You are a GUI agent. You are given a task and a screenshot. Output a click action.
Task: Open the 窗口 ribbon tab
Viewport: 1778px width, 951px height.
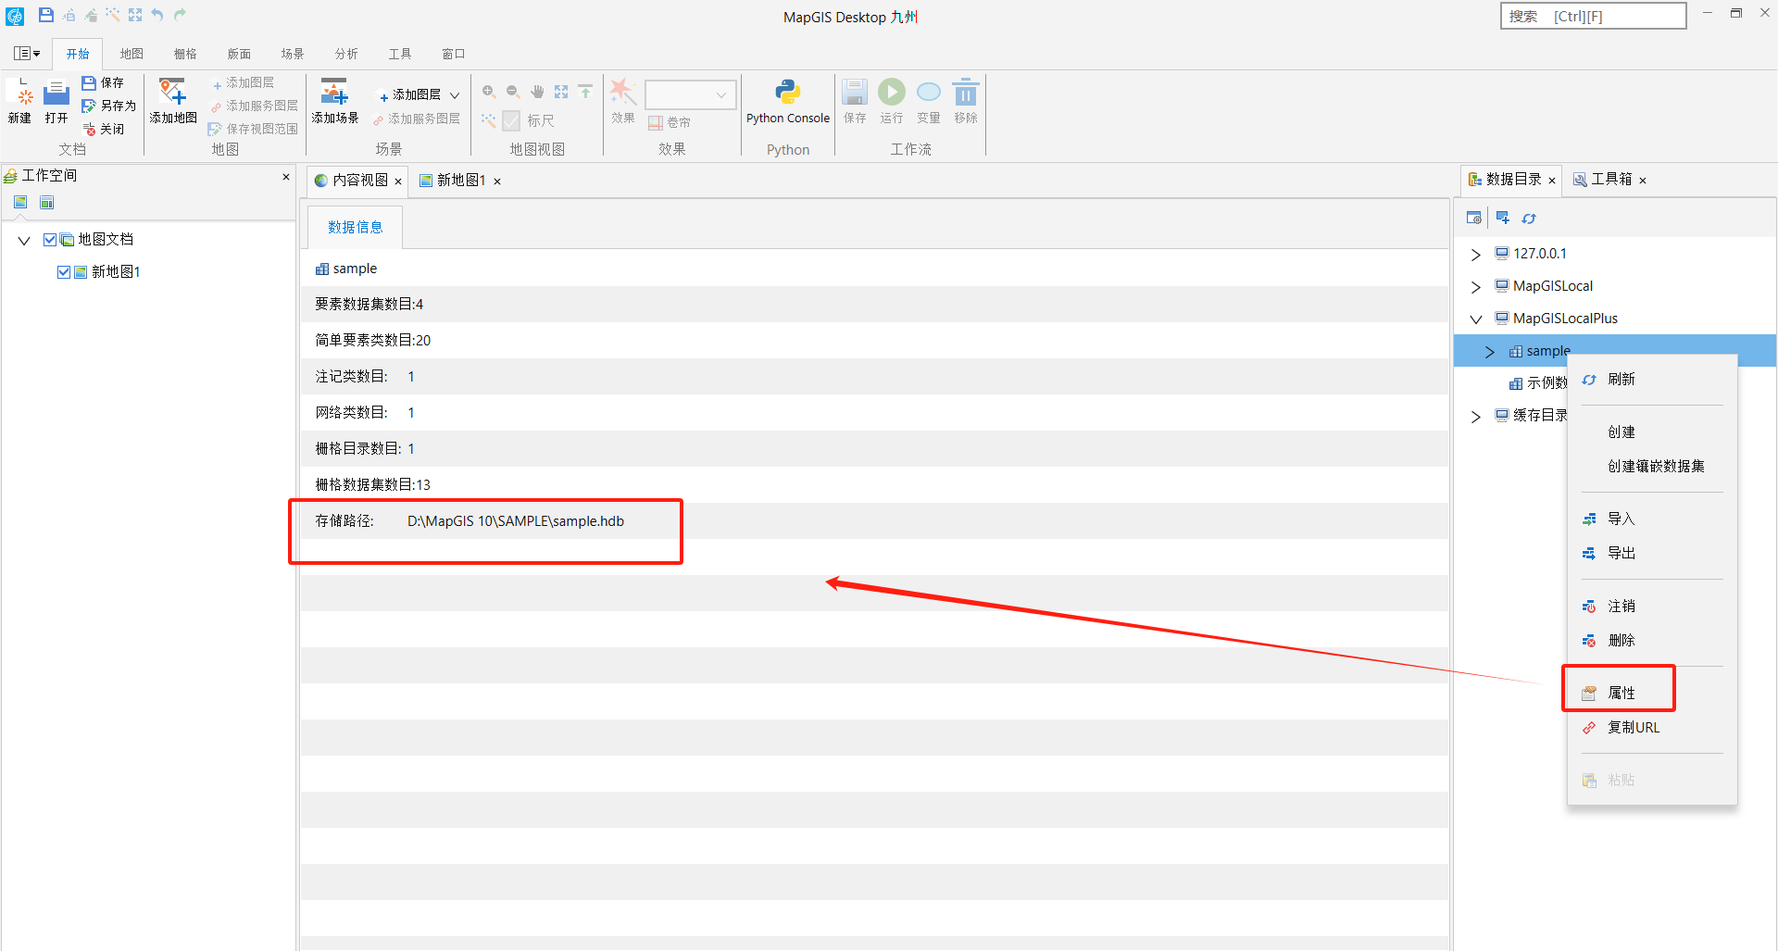pos(454,54)
